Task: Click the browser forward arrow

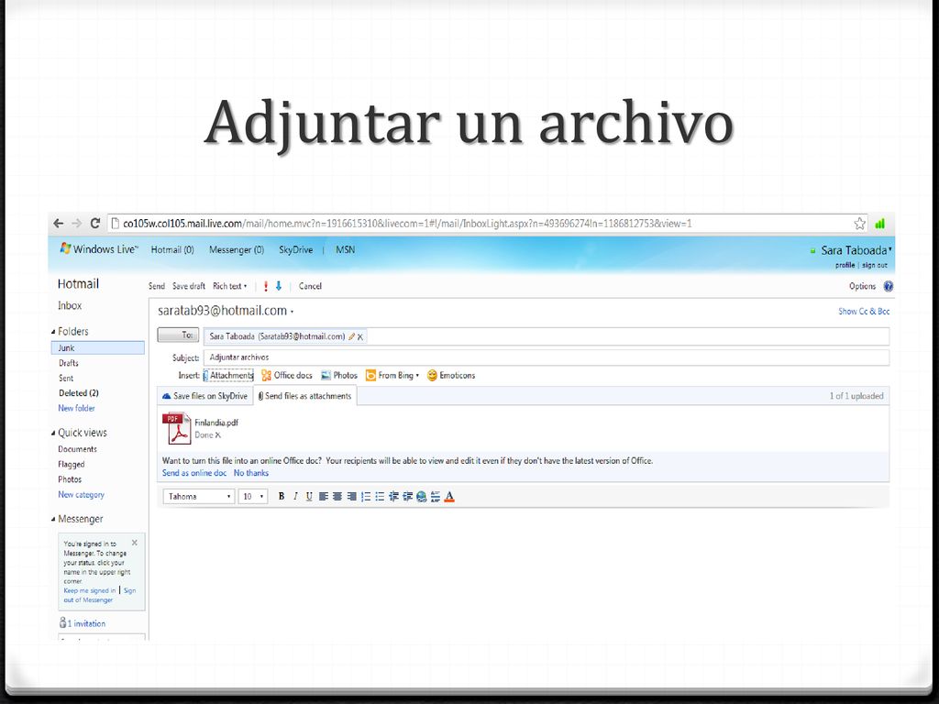Action: tap(77, 224)
